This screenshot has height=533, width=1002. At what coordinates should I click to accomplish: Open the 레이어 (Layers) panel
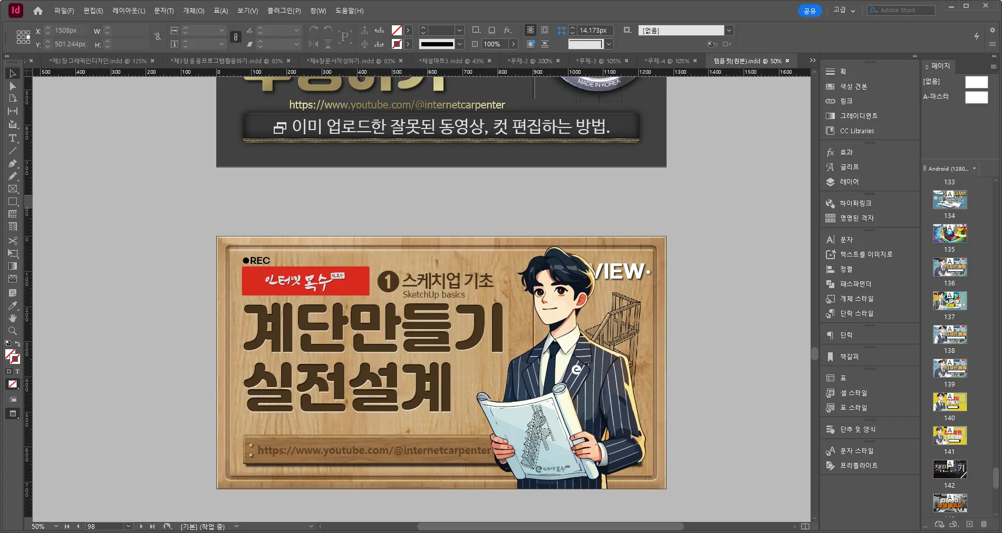point(850,182)
